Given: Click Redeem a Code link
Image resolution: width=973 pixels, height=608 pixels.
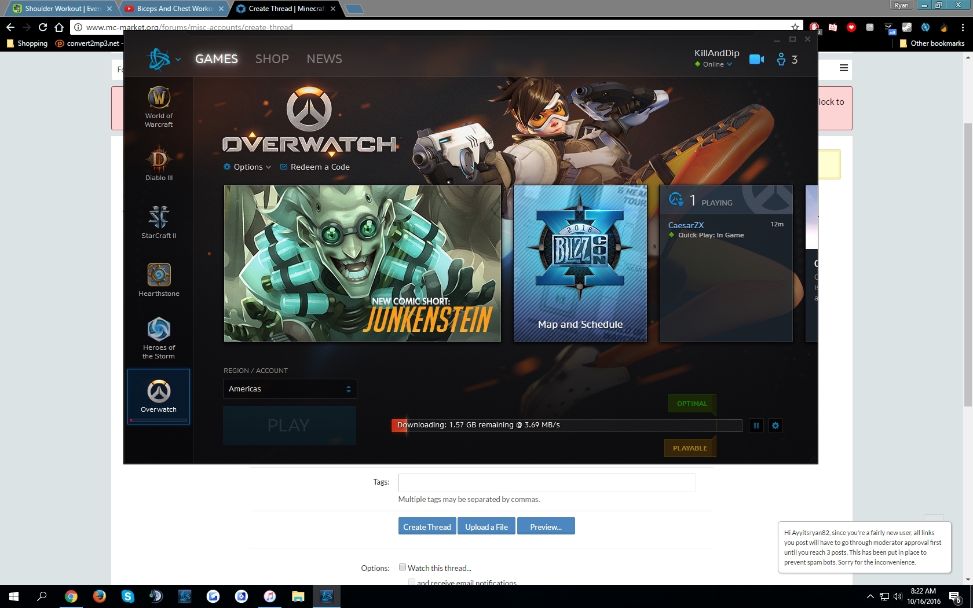Looking at the screenshot, I should [315, 167].
